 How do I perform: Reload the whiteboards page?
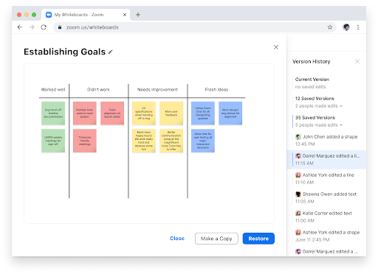44,27
